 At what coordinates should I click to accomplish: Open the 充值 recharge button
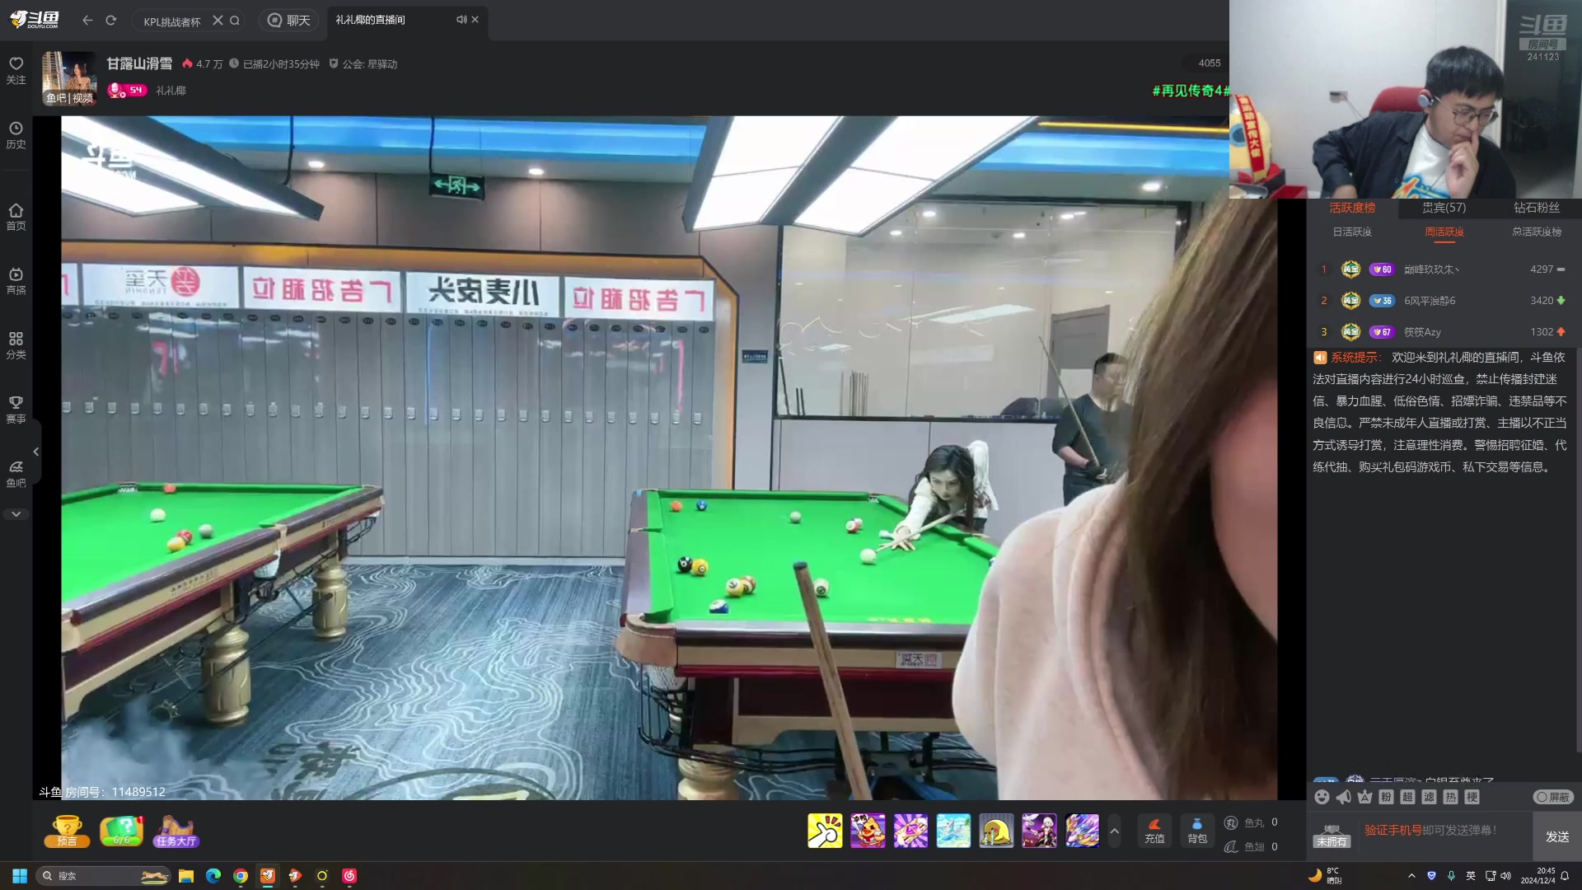(x=1154, y=831)
